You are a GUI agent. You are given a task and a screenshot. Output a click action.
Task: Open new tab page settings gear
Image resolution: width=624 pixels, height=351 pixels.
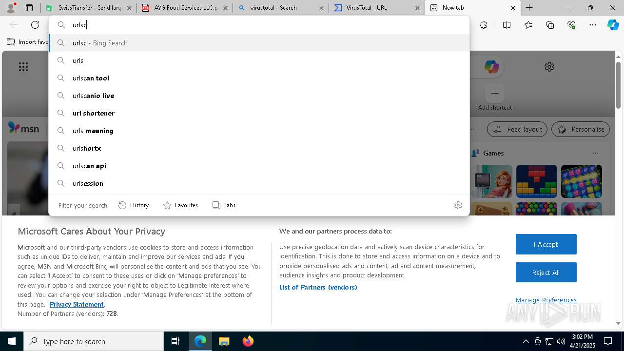click(549, 67)
